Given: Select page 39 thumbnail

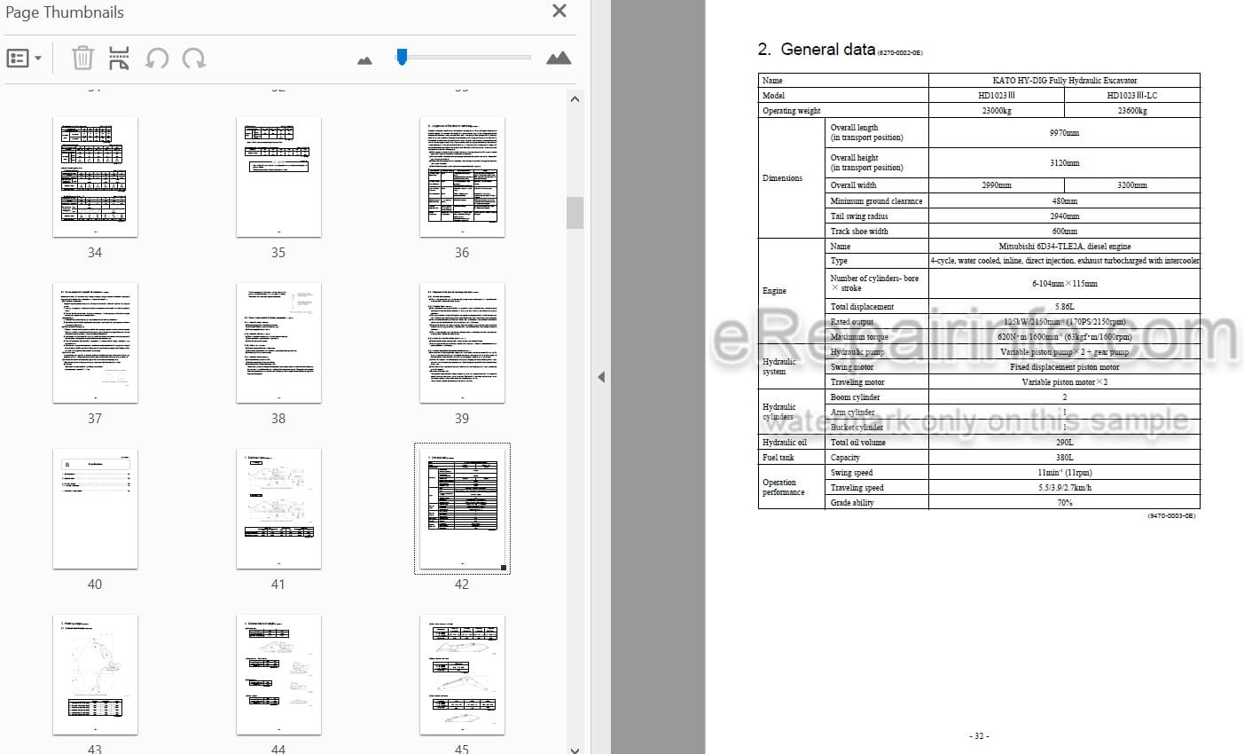Looking at the screenshot, I should [462, 342].
